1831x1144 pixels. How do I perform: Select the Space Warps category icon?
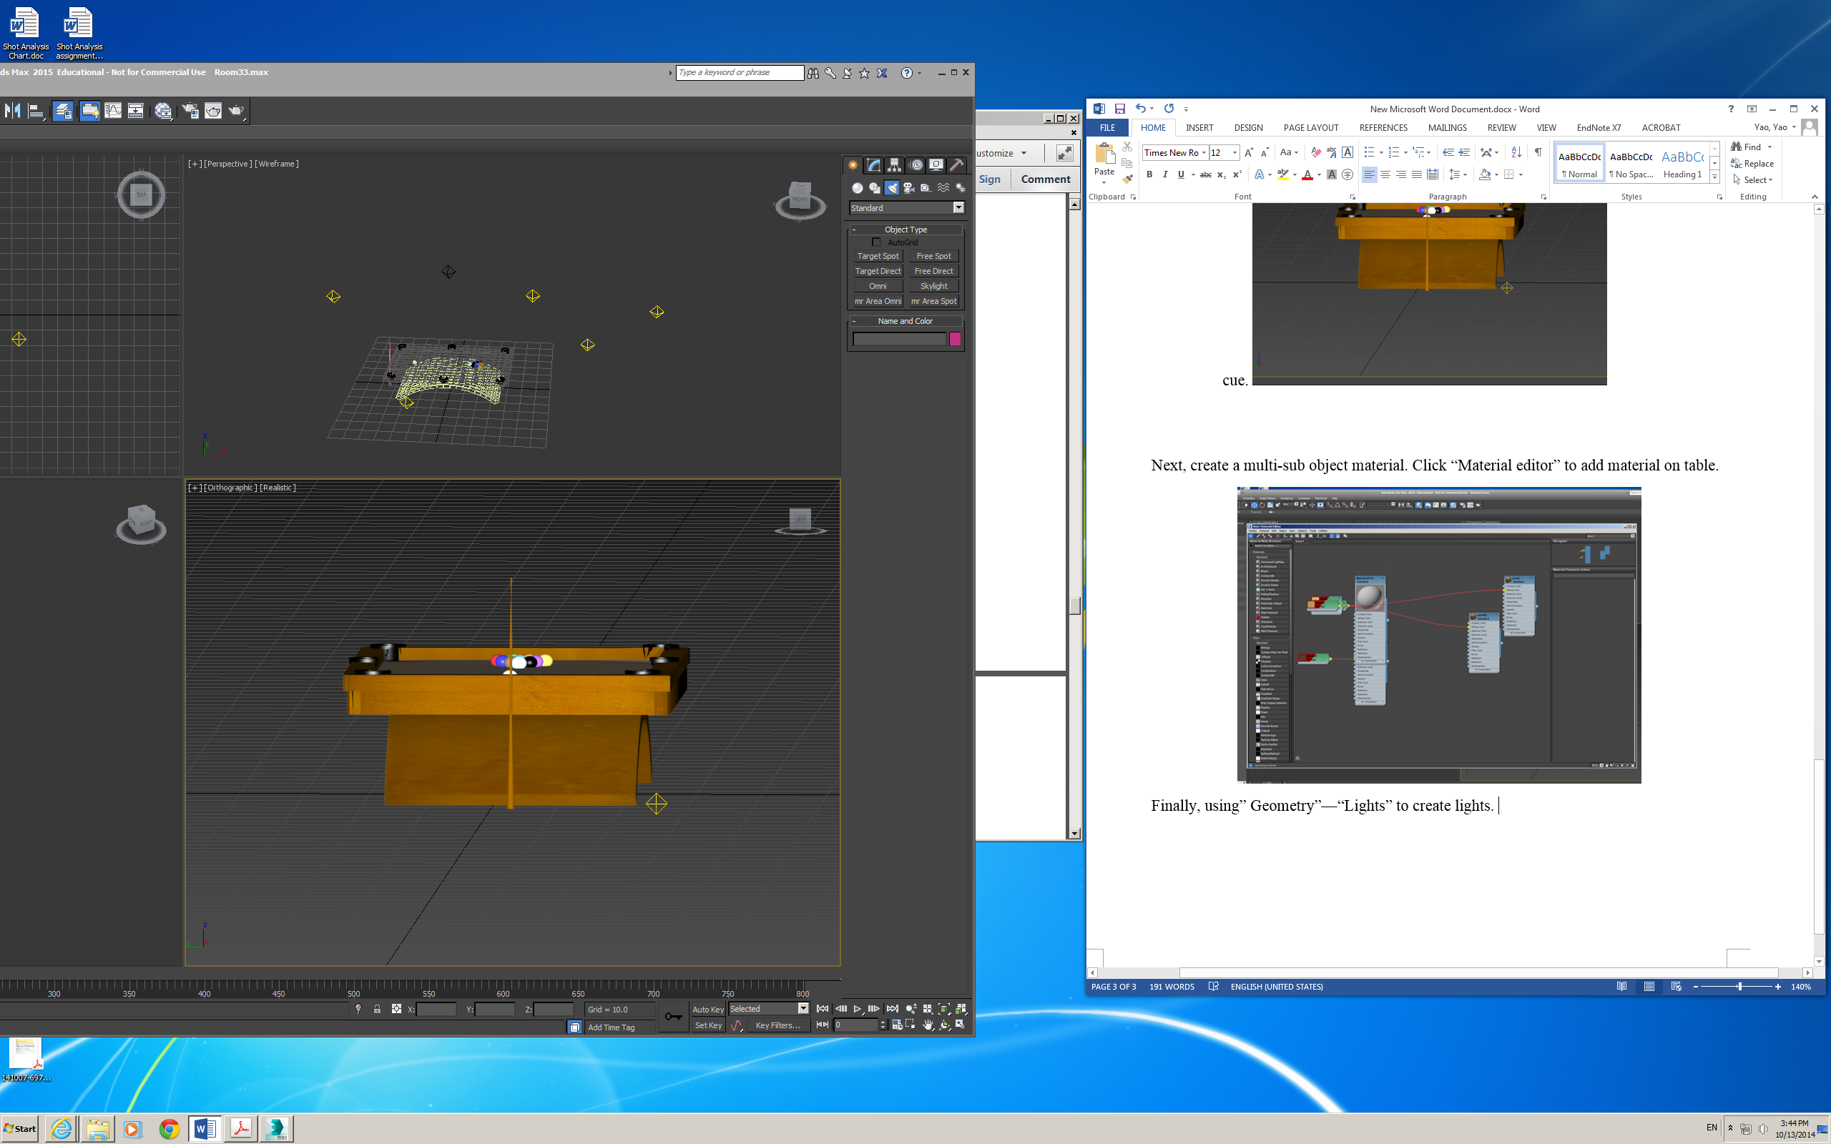(943, 187)
